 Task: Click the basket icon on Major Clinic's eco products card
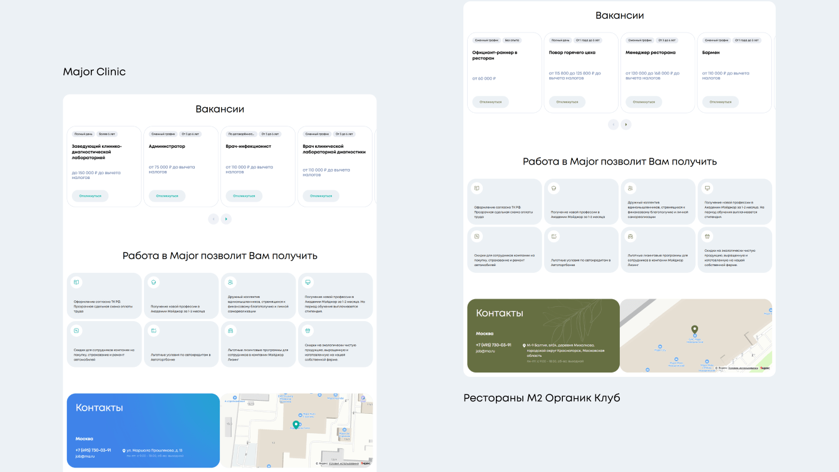[x=307, y=331]
